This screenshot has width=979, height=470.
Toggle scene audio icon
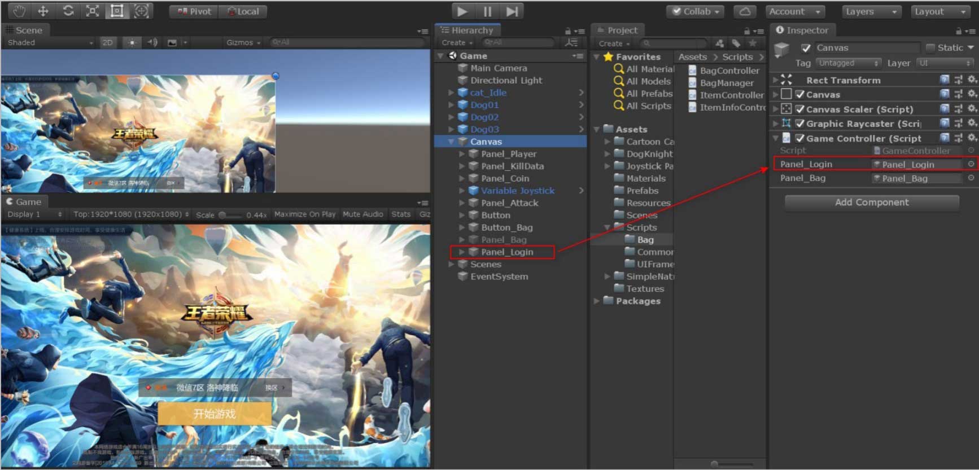point(152,42)
